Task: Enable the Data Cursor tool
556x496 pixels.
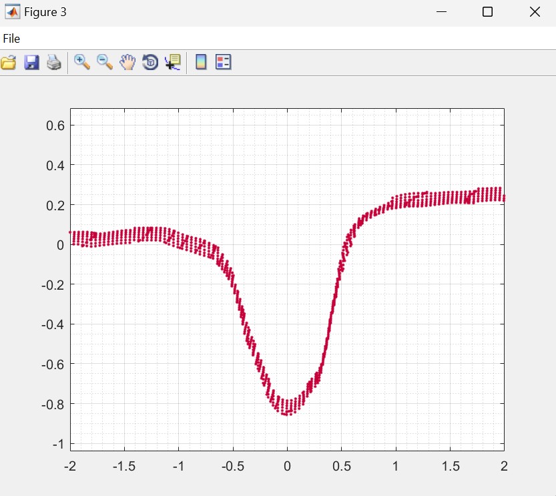Action: [173, 63]
